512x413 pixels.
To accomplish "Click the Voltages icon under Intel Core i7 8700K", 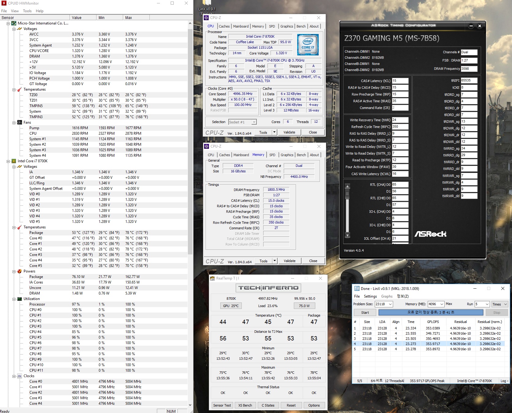I will pos(20,167).
